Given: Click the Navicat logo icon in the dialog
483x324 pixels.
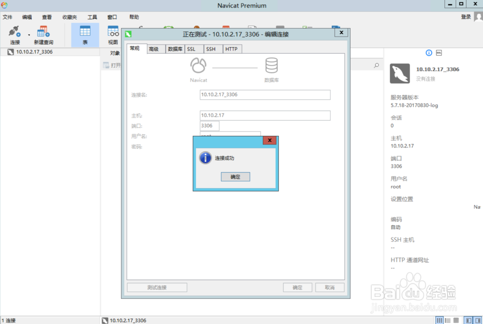Looking at the screenshot, I should (x=198, y=65).
